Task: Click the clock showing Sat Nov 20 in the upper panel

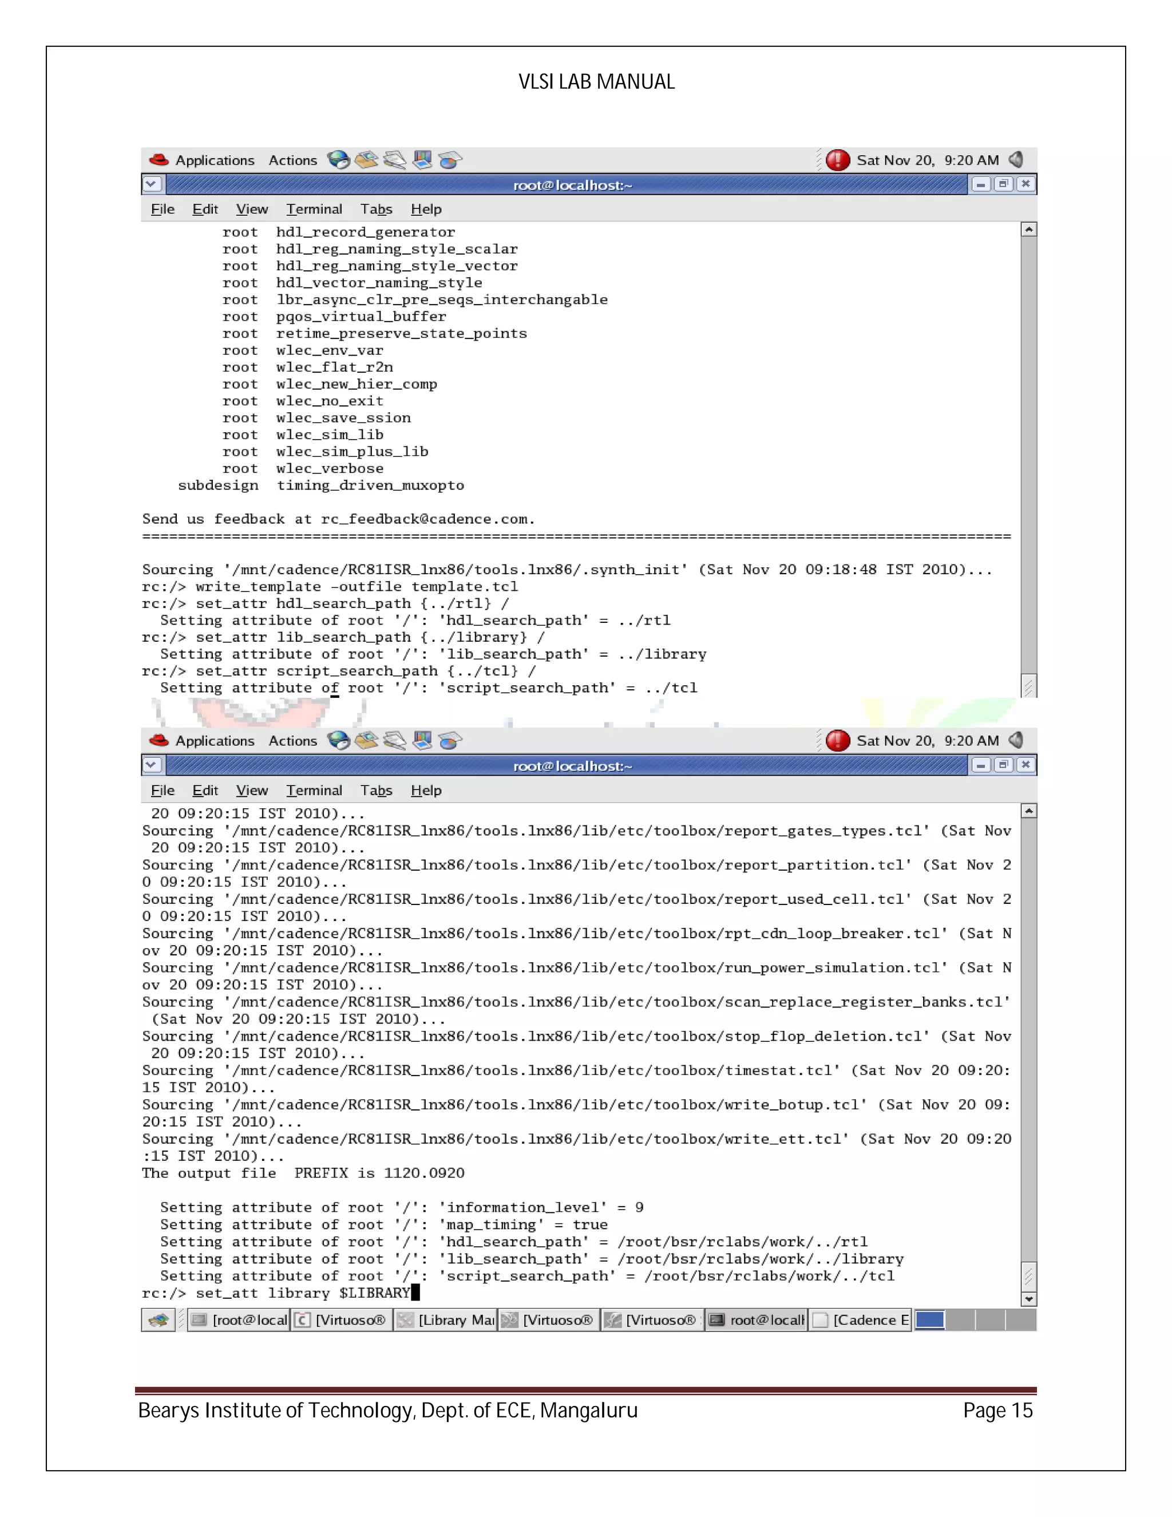Action: coord(927,160)
